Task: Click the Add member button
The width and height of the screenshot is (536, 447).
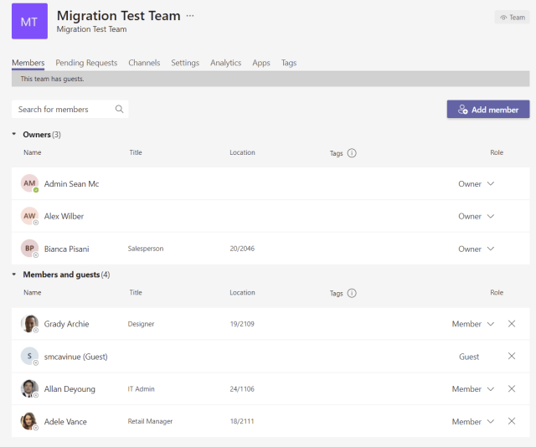Action: [x=488, y=110]
